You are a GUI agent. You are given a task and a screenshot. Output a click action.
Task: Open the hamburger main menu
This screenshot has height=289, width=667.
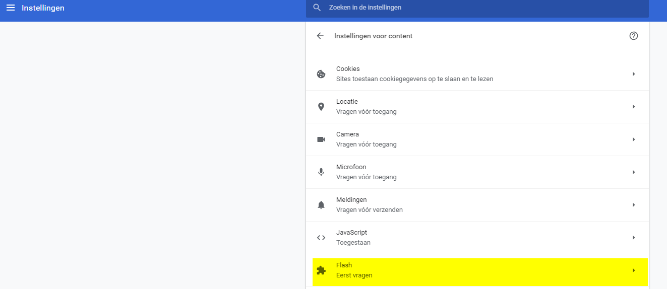point(11,8)
